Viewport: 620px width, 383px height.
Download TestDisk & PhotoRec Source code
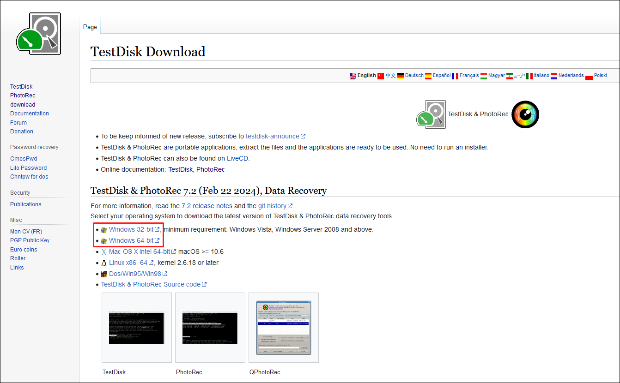[154, 285]
